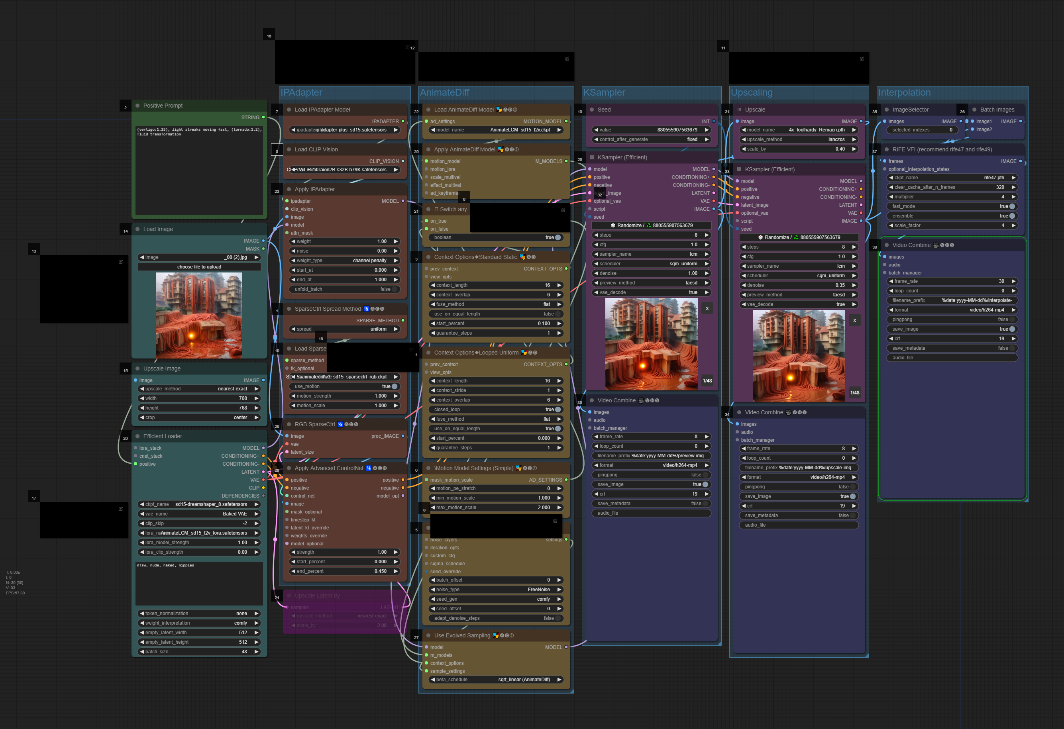The width and height of the screenshot is (1064, 729).
Task: Increase the frame_rate value in the Interpolation Video Combine
Action: tap(1014, 281)
